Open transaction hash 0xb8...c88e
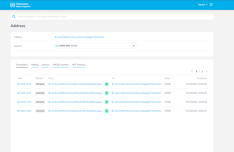The image size is (234, 152). (x=26, y=111)
